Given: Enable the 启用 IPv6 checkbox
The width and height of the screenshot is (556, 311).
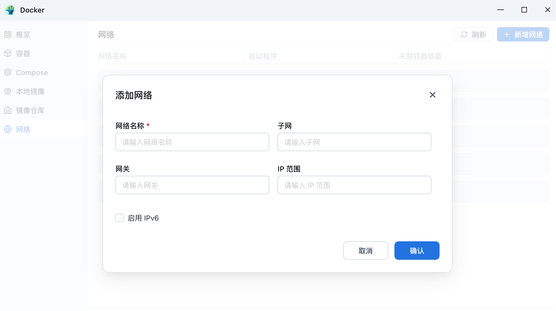Looking at the screenshot, I should click(119, 218).
